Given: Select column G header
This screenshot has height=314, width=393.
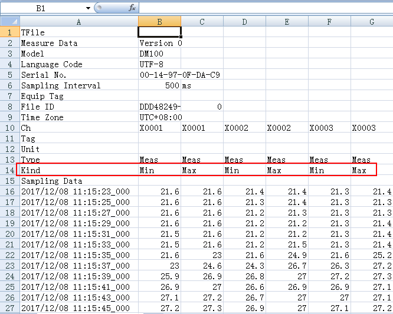Looking at the screenshot, I should pos(372,22).
